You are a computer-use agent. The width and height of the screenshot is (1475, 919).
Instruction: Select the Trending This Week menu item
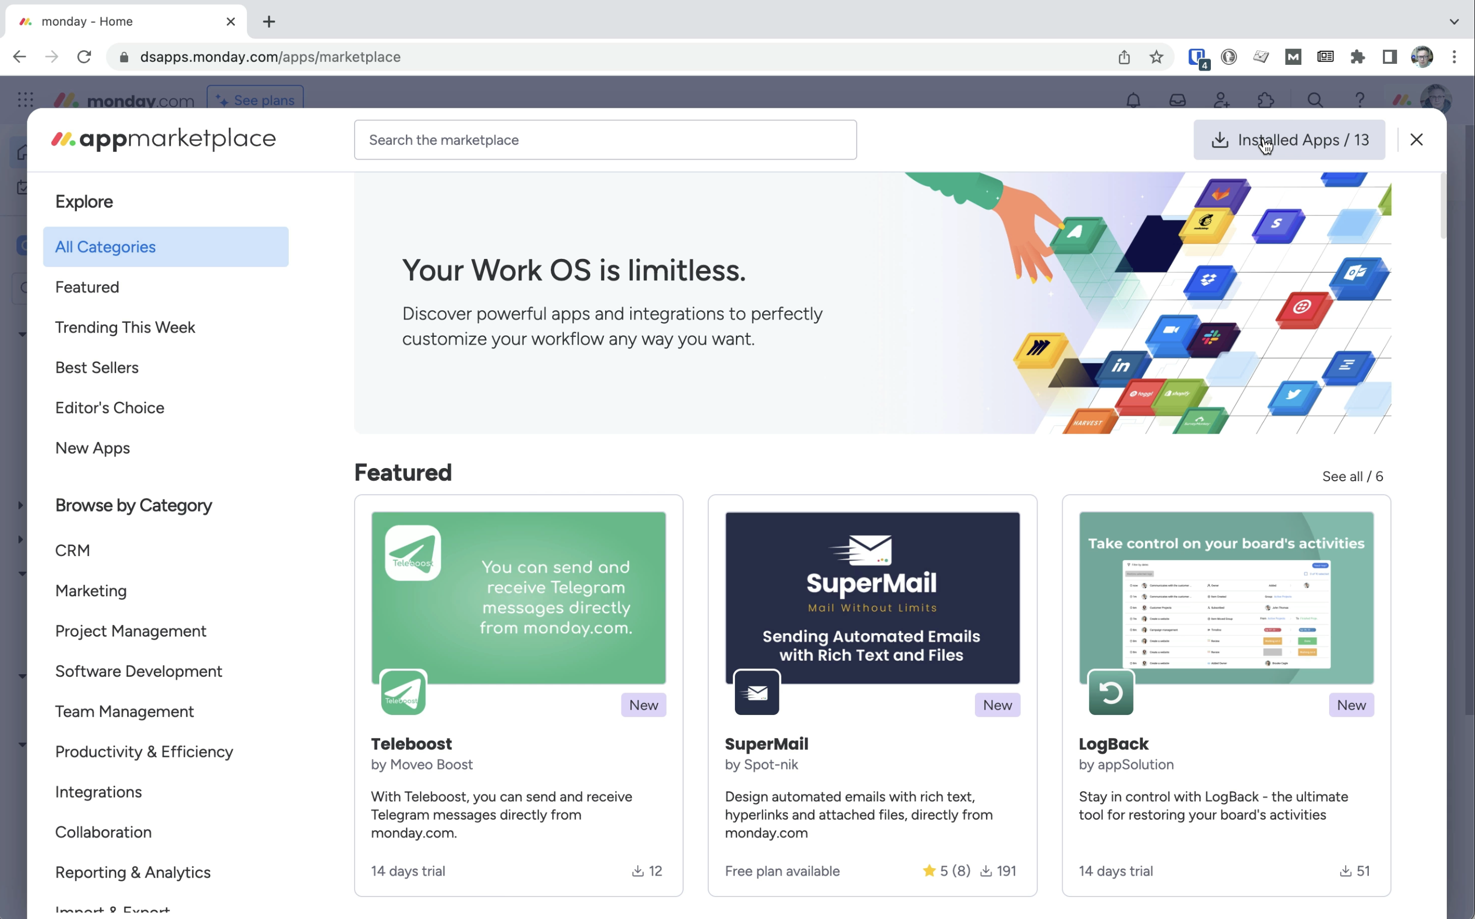click(x=125, y=326)
